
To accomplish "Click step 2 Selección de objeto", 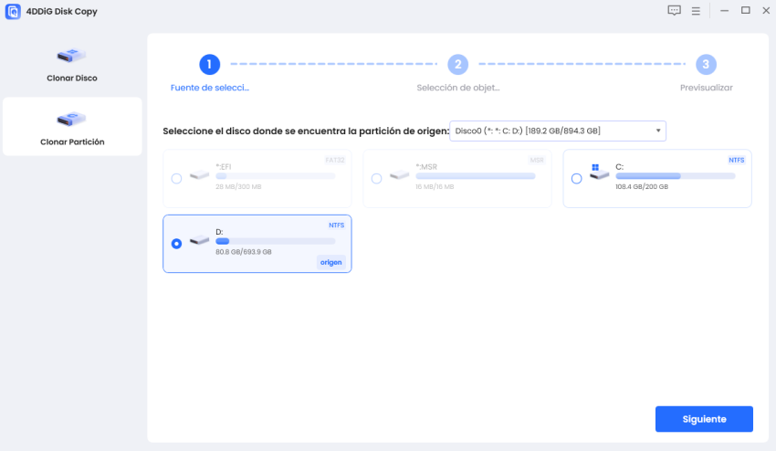I will pyautogui.click(x=457, y=65).
